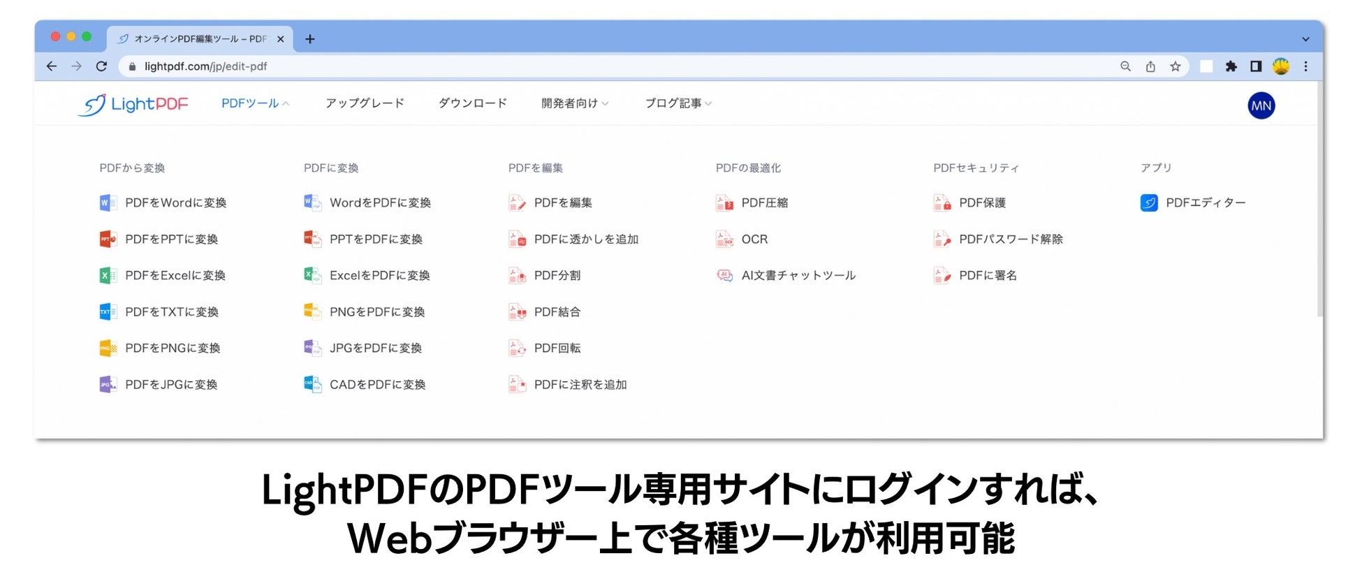Open PDFに透かしを追加 link
The image size is (1362, 579).
(x=586, y=240)
